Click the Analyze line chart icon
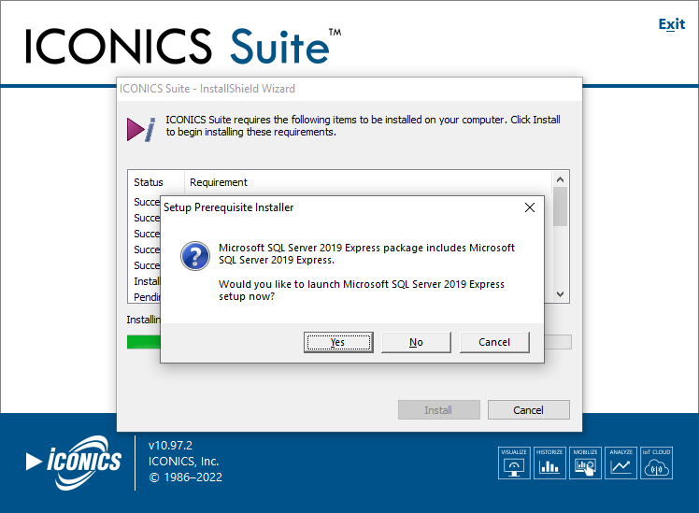Viewport: 699px width, 513px height. click(x=621, y=463)
